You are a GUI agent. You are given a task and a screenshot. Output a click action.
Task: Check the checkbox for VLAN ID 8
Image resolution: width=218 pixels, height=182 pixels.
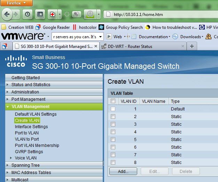click(113, 162)
